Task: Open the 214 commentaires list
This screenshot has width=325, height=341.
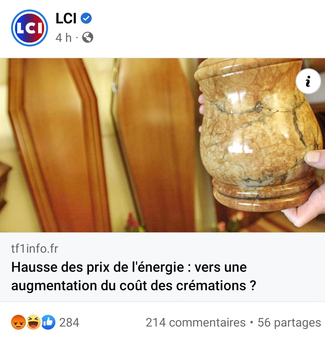Action: (195, 322)
